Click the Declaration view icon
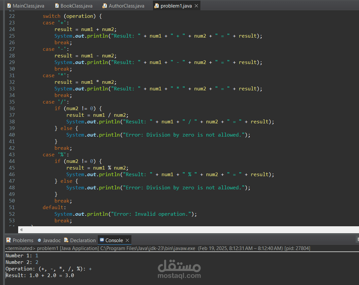 pyautogui.click(x=66, y=240)
